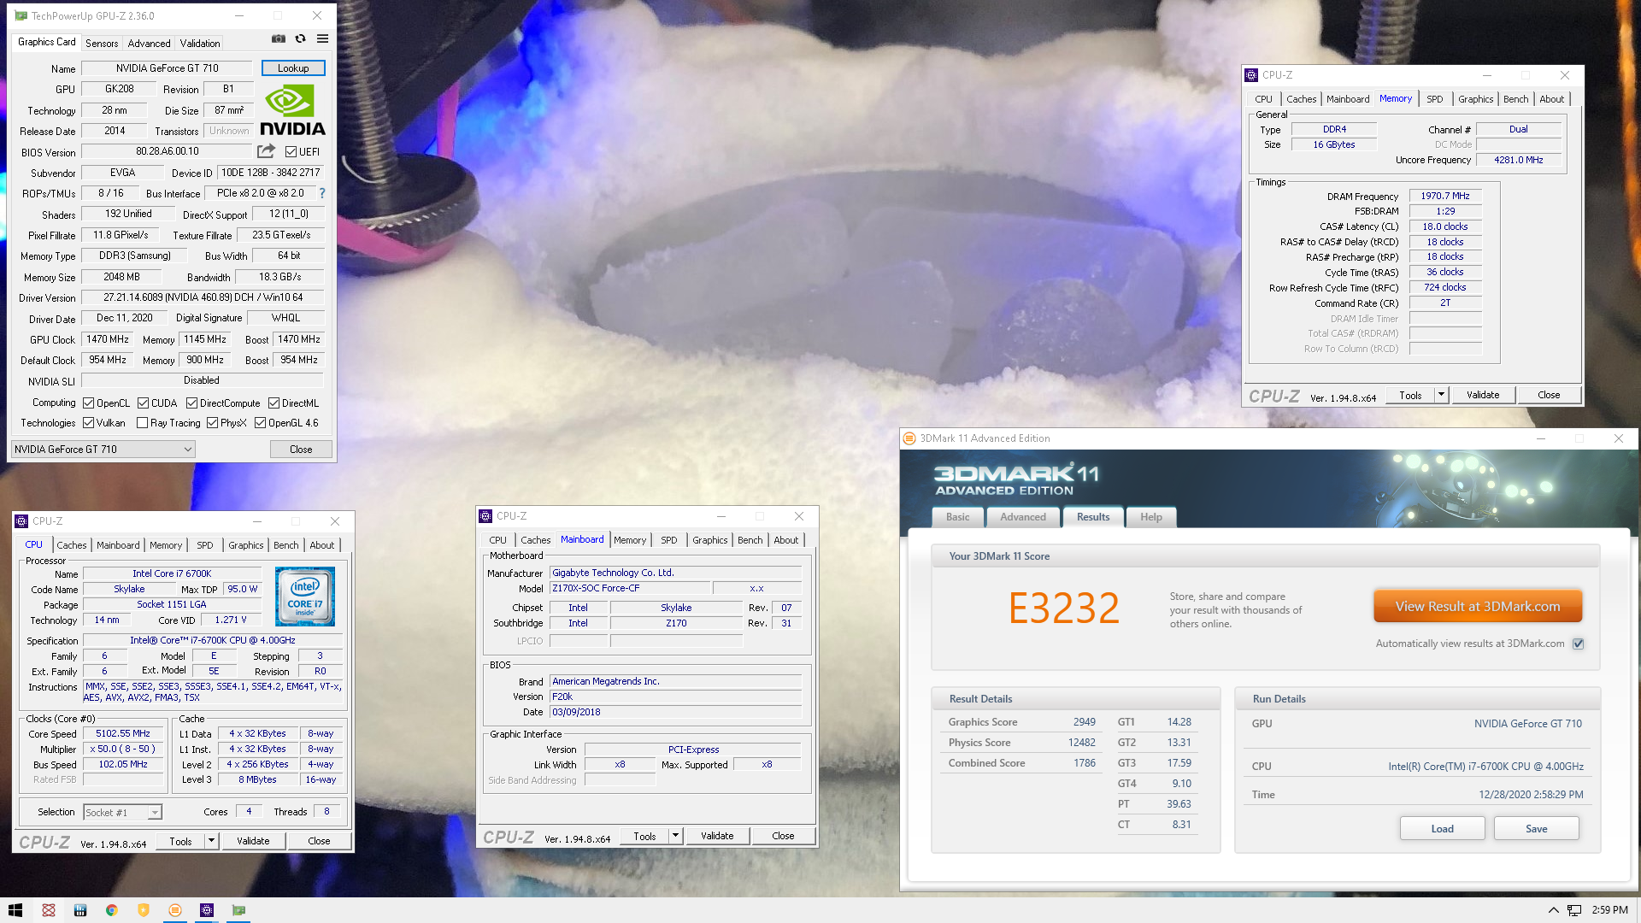
Task: Click the Bus Interface question mark
Action: click(x=322, y=193)
